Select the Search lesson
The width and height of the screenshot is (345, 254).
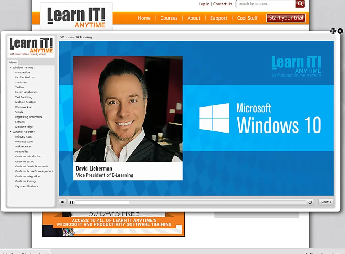[19, 112]
